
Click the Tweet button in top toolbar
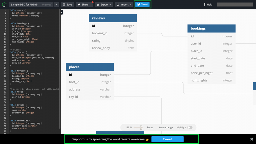[142, 4]
